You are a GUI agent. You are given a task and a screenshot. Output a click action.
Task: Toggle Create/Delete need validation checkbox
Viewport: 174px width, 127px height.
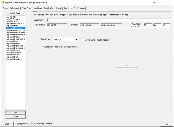click(83, 40)
